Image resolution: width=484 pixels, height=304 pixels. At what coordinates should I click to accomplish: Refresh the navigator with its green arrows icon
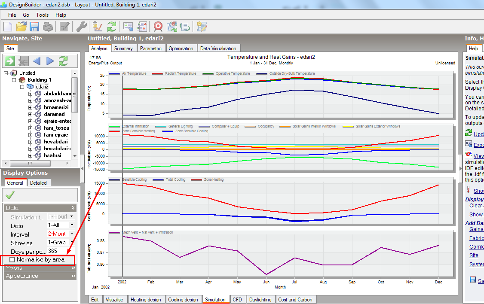(x=63, y=61)
